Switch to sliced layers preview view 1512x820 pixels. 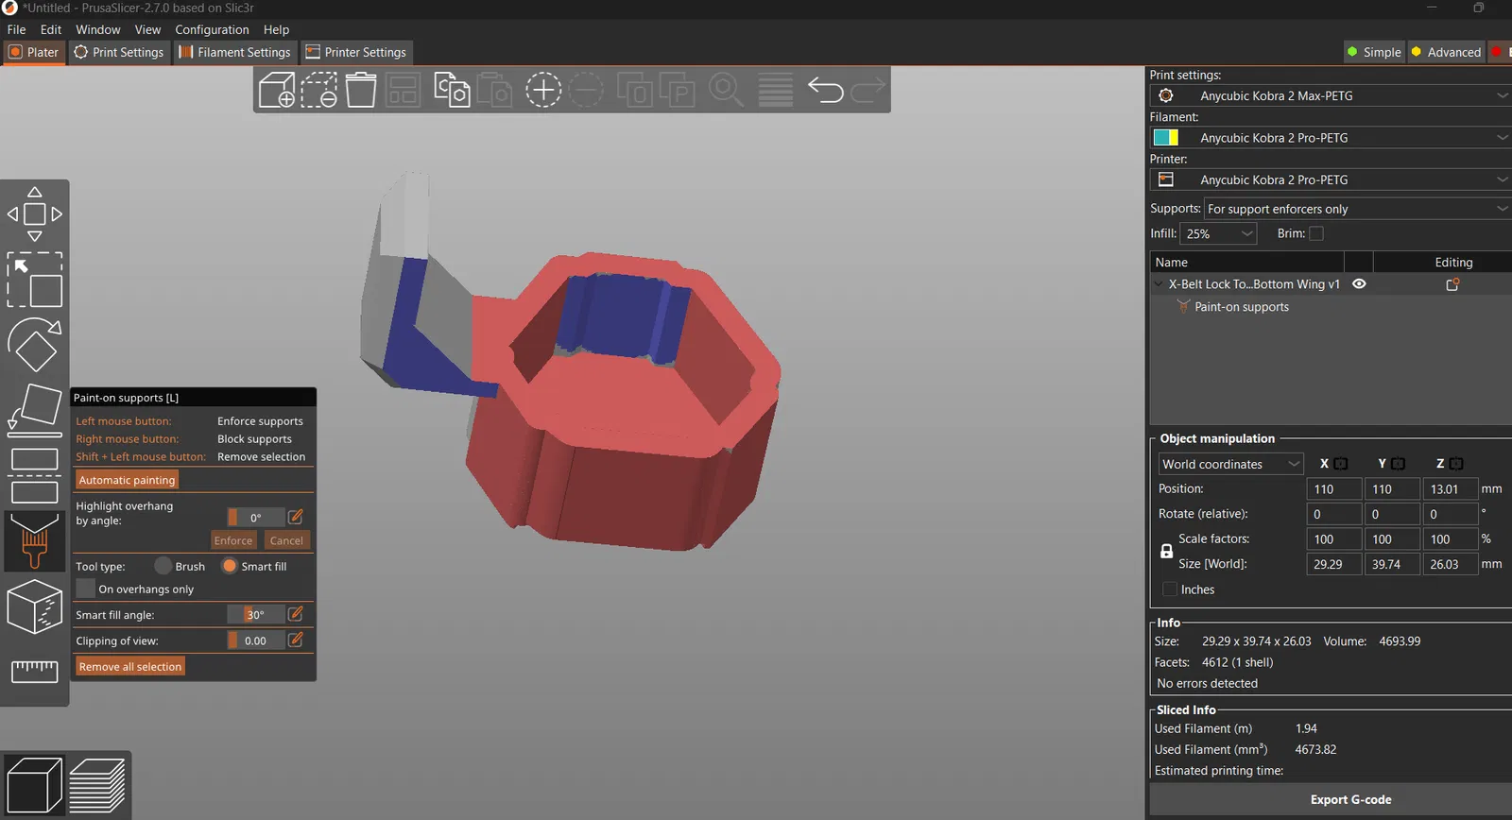click(x=97, y=785)
